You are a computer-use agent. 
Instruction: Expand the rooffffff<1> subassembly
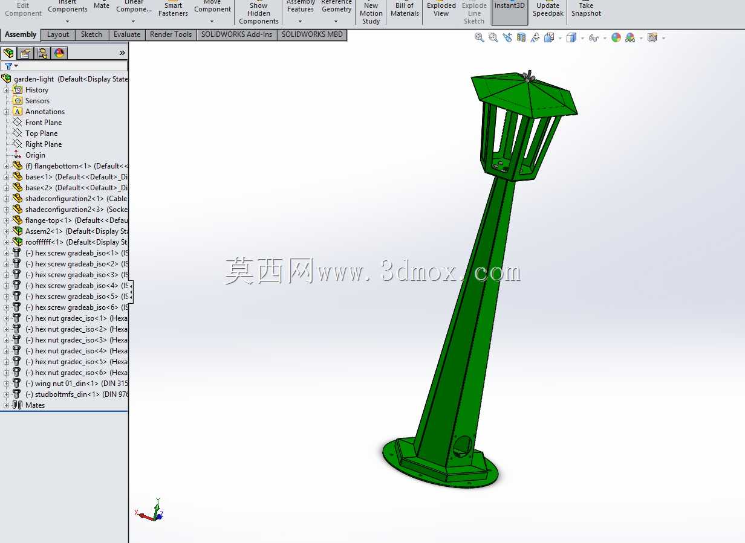(7, 242)
